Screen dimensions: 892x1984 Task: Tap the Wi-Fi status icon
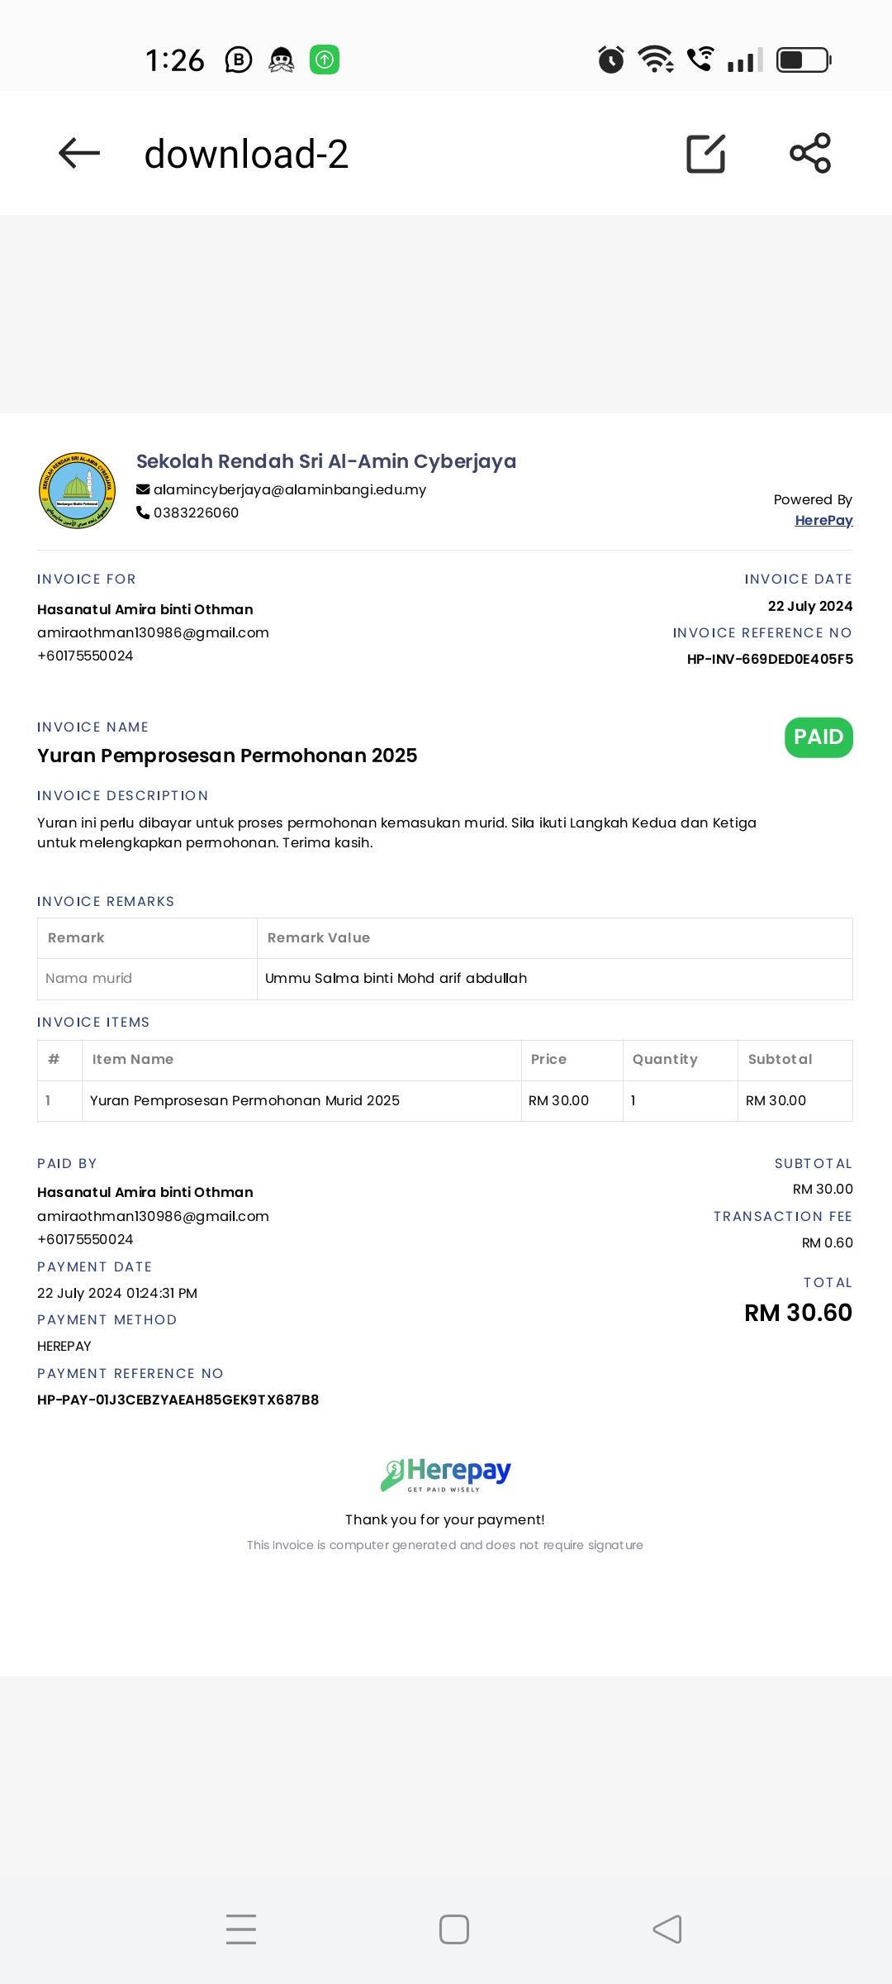(656, 60)
